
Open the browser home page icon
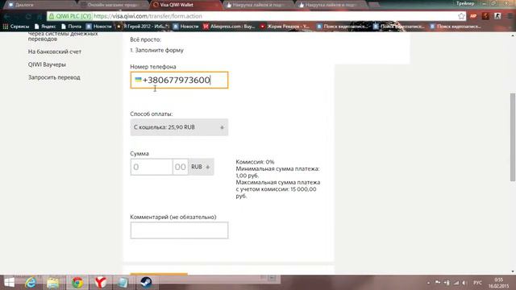tap(40, 16)
